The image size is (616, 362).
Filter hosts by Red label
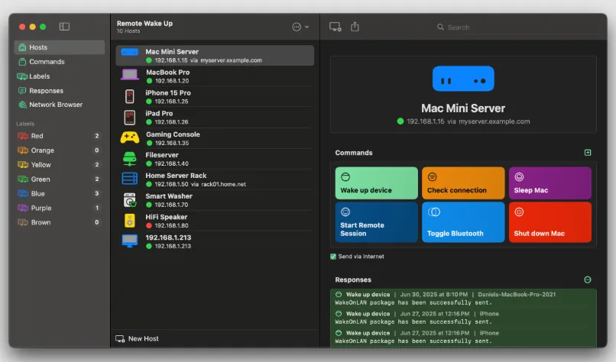point(59,136)
